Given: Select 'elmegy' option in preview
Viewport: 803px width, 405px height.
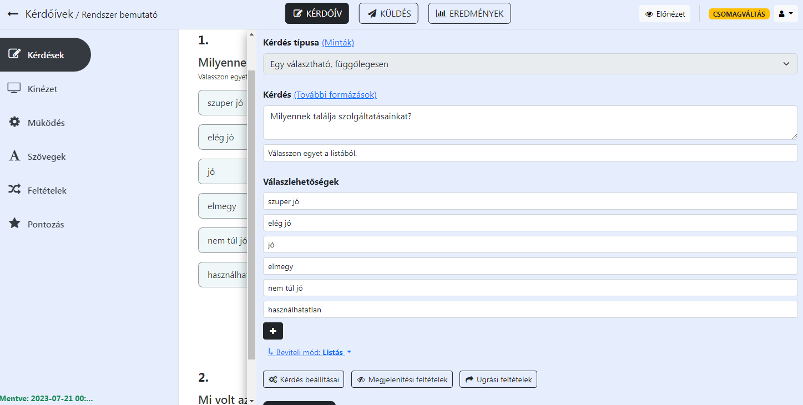Looking at the screenshot, I should (x=223, y=206).
